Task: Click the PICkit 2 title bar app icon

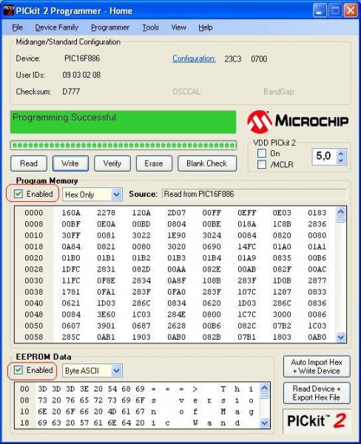Action: pyautogui.click(x=8, y=10)
